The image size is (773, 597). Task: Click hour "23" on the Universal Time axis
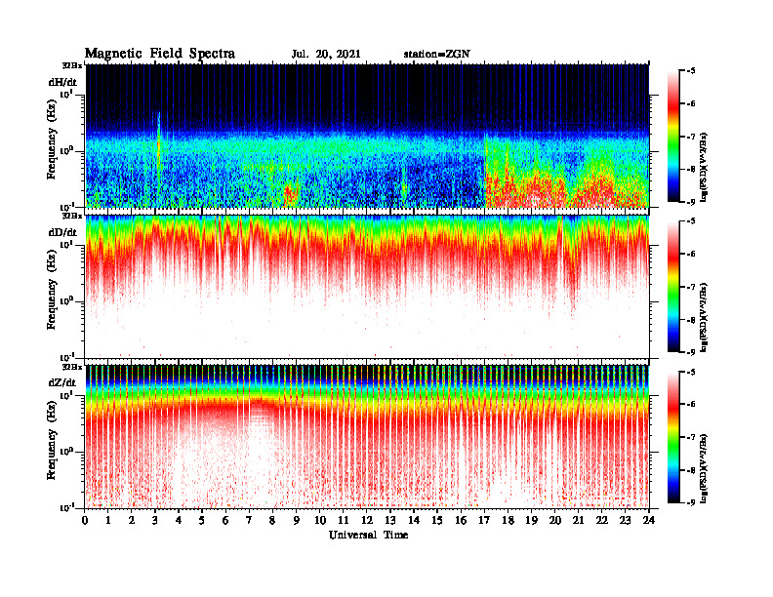coord(625,520)
